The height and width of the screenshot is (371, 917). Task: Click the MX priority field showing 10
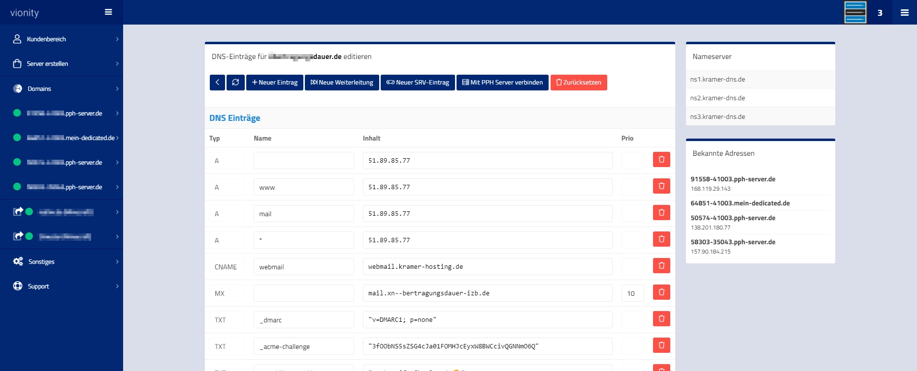633,293
